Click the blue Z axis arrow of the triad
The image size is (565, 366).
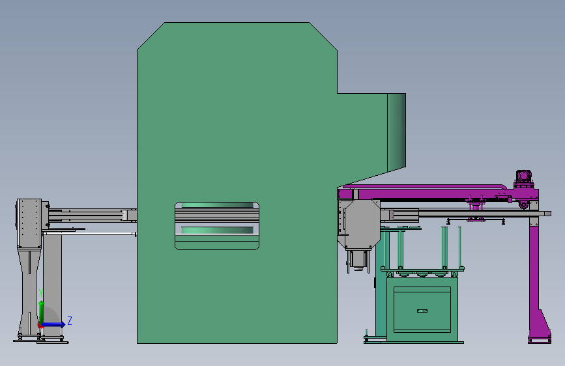[53, 324]
